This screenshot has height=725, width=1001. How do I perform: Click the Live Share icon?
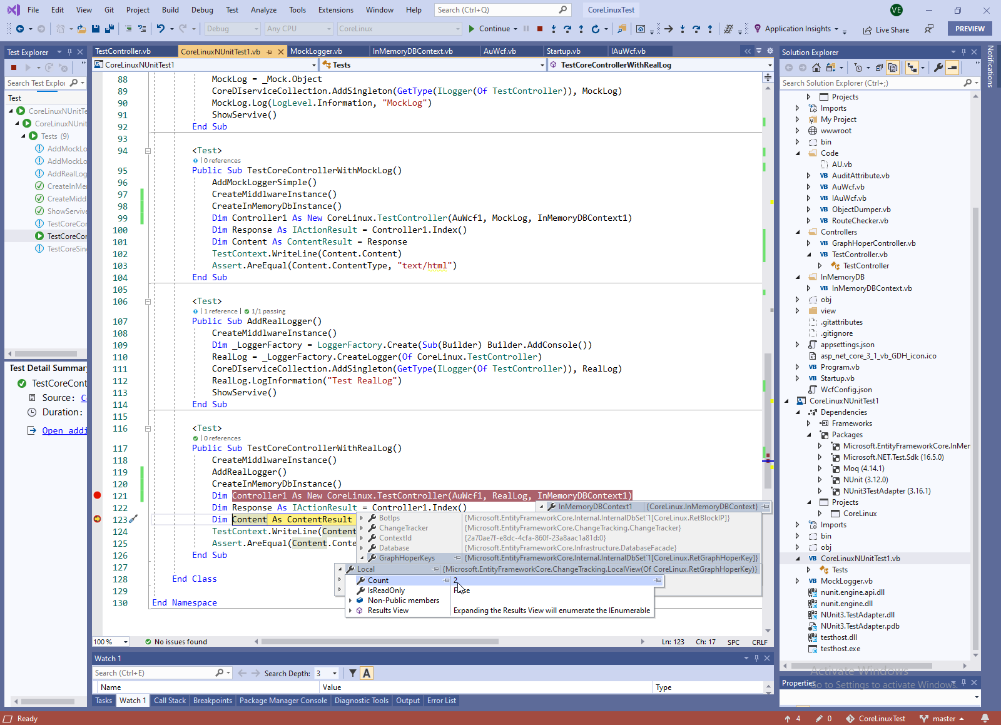(867, 30)
